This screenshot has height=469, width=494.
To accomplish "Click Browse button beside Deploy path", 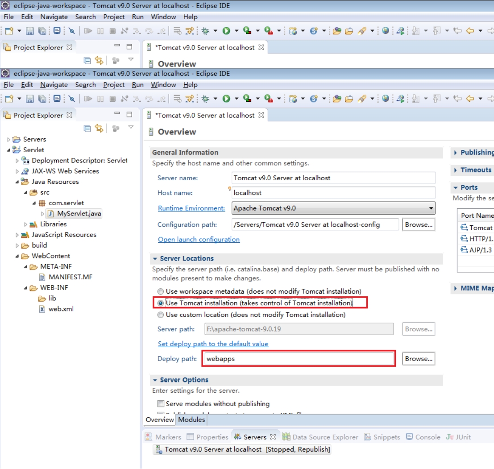I will [419, 359].
